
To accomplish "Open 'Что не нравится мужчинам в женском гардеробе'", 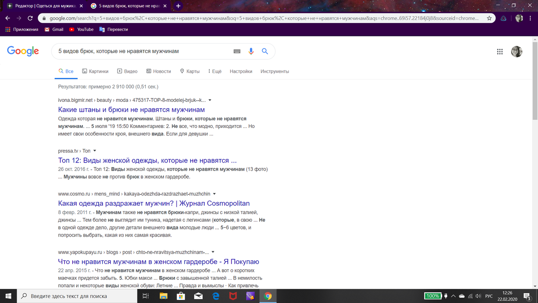I will (x=159, y=262).
